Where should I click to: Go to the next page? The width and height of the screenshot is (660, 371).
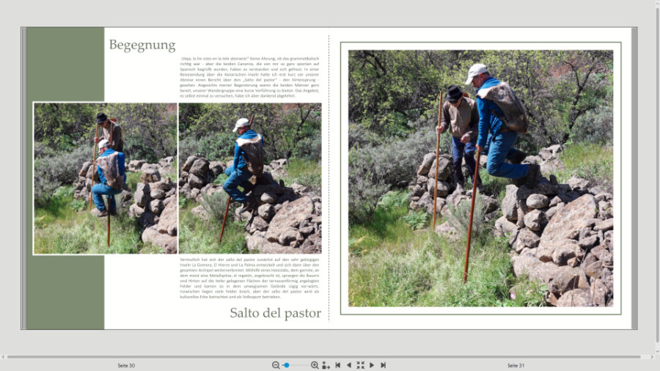(372, 365)
